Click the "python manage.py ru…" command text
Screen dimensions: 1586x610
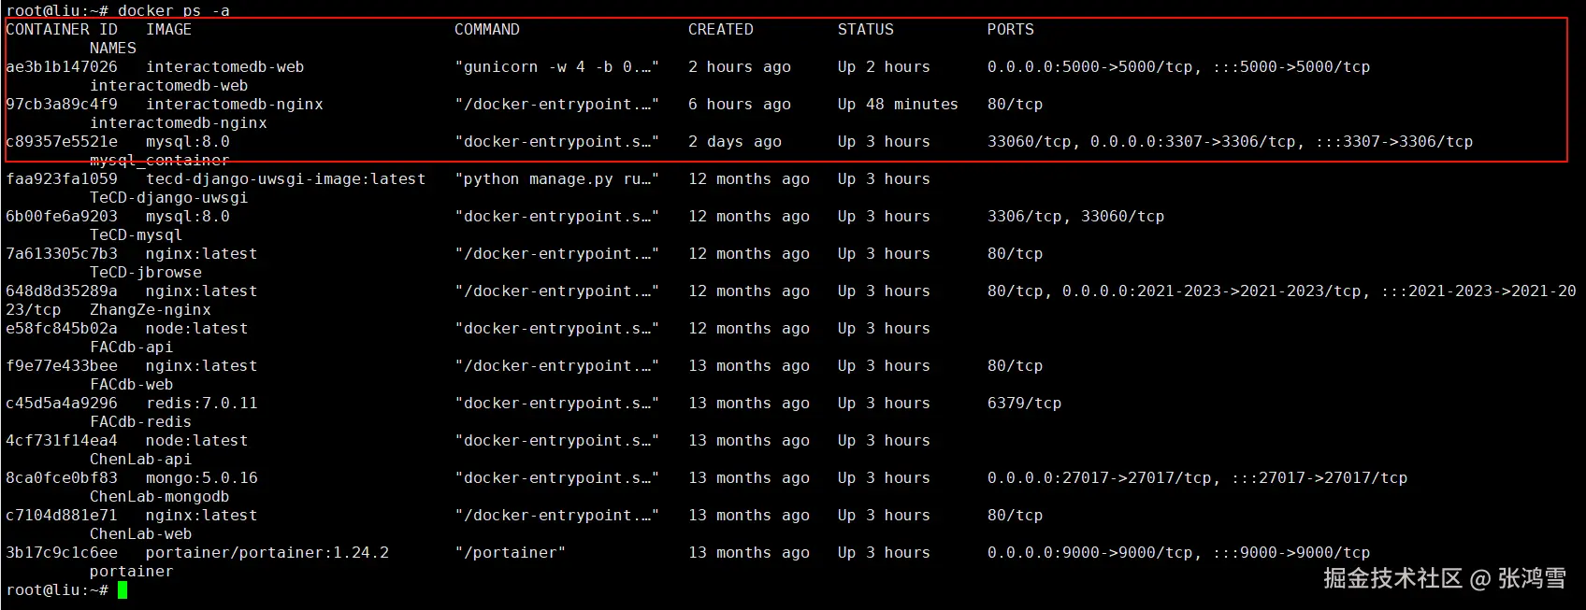[556, 179]
